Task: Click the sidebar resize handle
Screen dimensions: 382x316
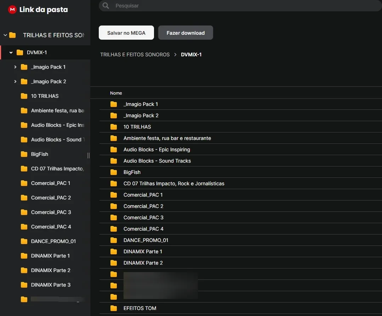Action: [88, 156]
